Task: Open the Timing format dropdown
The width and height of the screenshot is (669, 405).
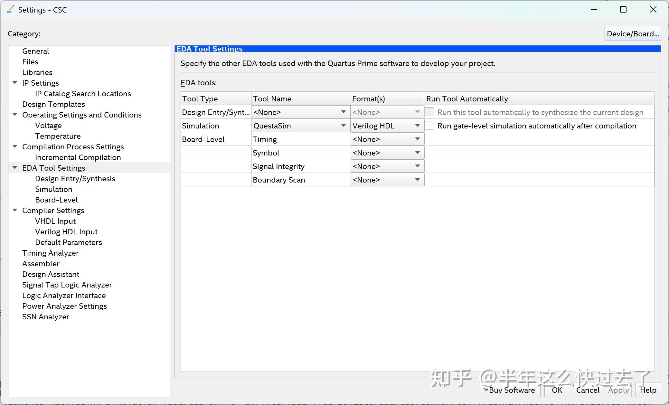Action: click(387, 139)
